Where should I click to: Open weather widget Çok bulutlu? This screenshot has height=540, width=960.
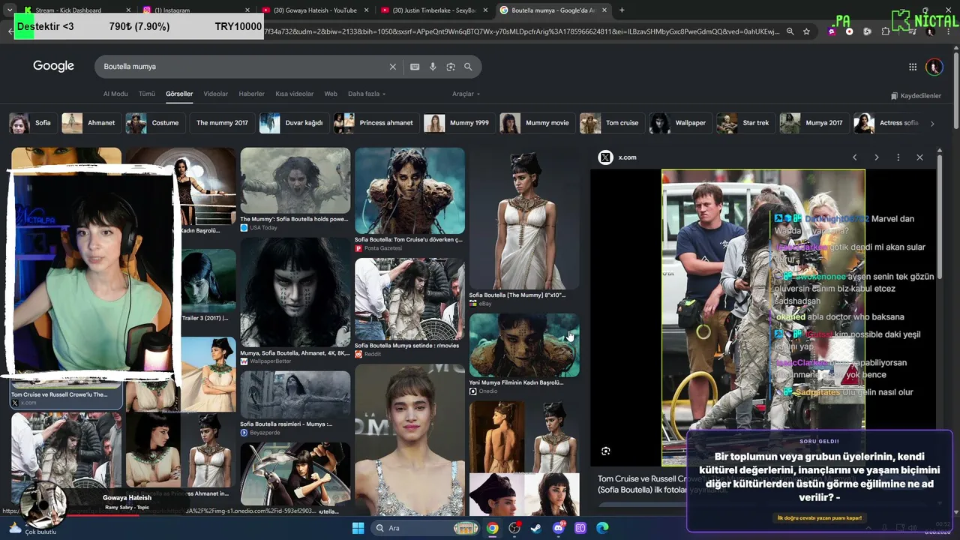[31, 529]
